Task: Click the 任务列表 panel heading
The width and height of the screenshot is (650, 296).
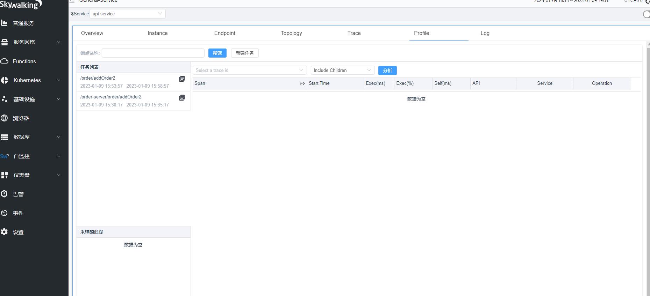Action: (90, 67)
